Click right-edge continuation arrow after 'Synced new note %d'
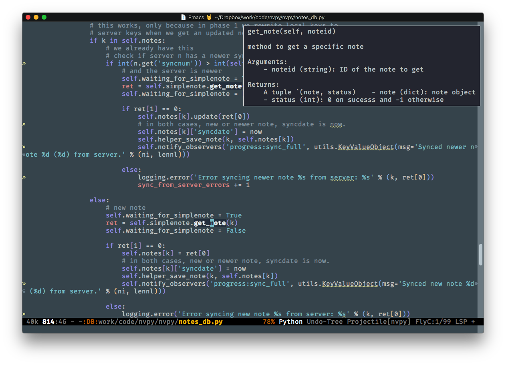 click(476, 283)
